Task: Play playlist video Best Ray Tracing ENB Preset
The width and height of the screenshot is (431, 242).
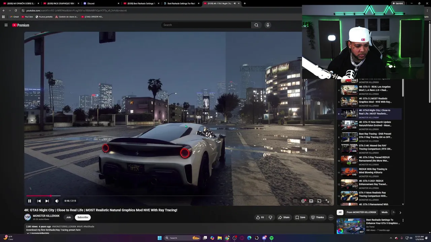Action: (370, 137)
